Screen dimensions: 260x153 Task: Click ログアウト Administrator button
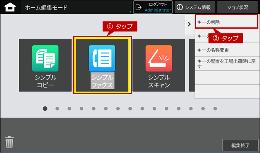click(153, 7)
